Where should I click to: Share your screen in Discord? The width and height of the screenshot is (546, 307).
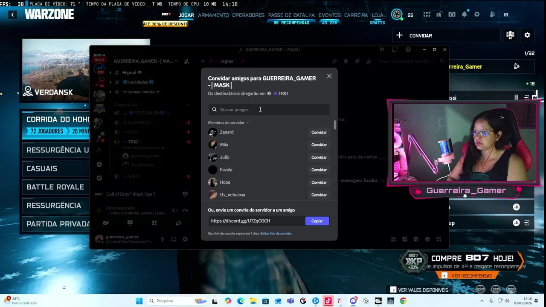point(130,223)
